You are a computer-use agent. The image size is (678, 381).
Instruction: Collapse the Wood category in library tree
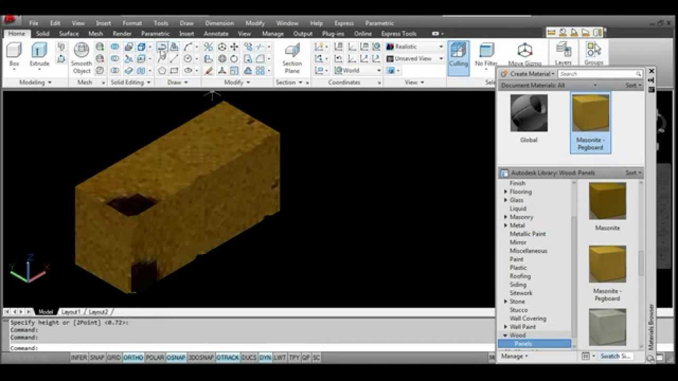(505, 335)
